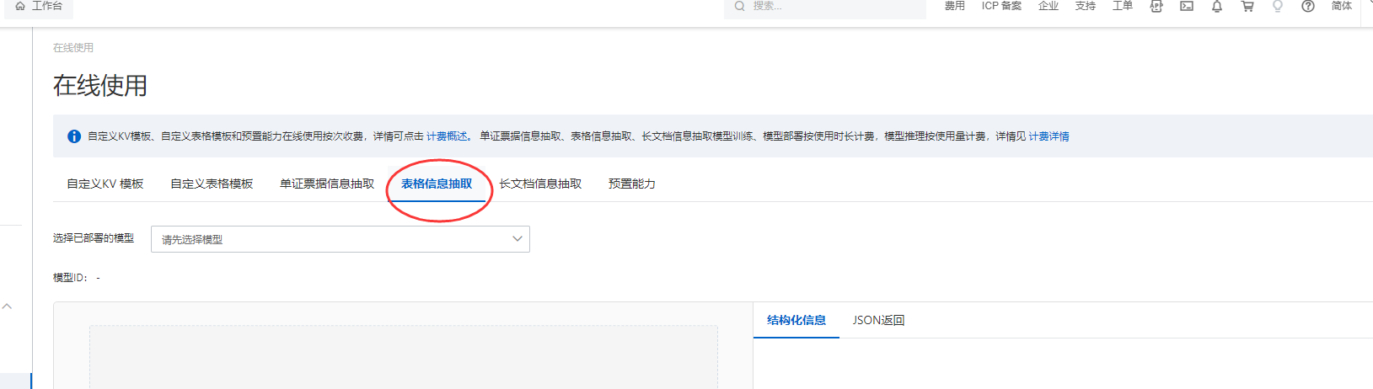The width and height of the screenshot is (1373, 389).
Task: Switch to 长文档信息抽取 tab
Action: [x=540, y=184]
